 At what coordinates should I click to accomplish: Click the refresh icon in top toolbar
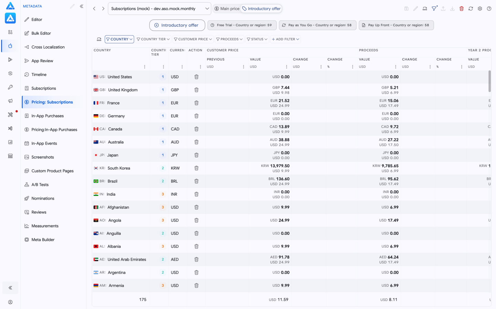tap(471, 9)
